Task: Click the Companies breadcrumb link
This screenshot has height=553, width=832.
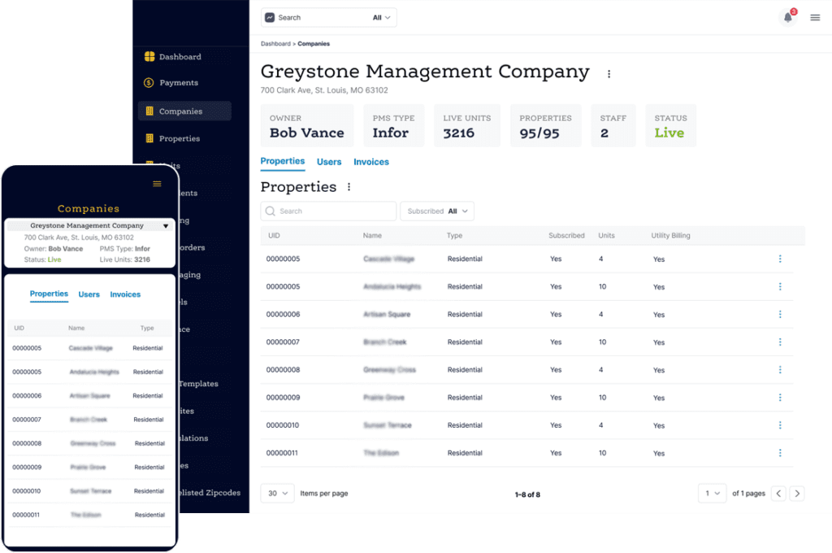Action: tap(314, 44)
